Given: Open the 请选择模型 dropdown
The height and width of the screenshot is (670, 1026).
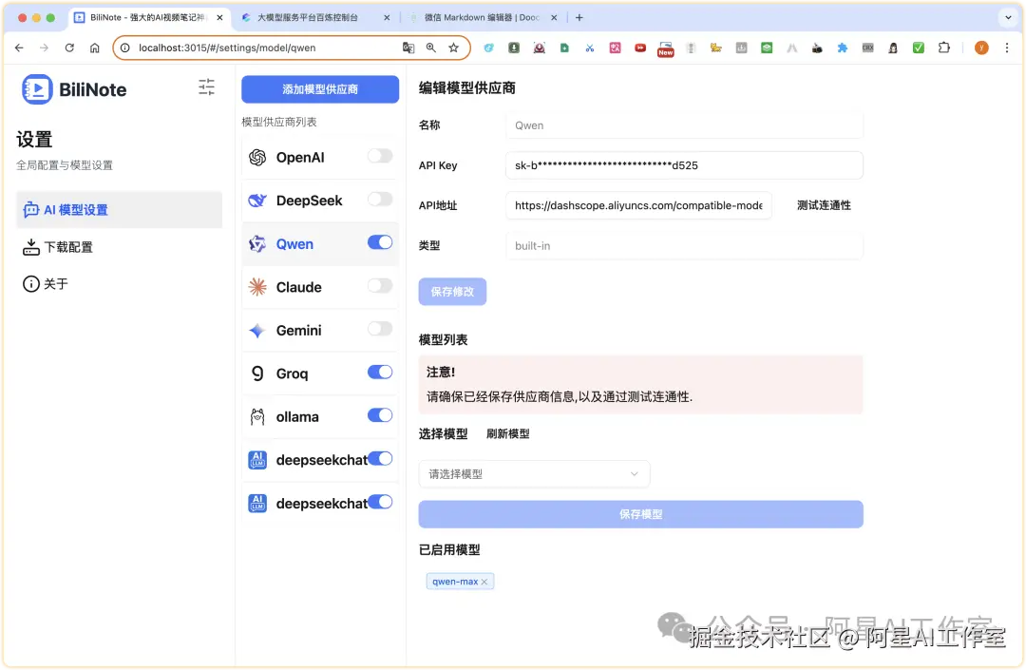Looking at the screenshot, I should (x=534, y=473).
